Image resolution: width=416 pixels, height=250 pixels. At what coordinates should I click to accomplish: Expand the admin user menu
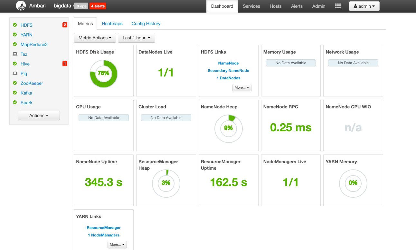pos(364,6)
